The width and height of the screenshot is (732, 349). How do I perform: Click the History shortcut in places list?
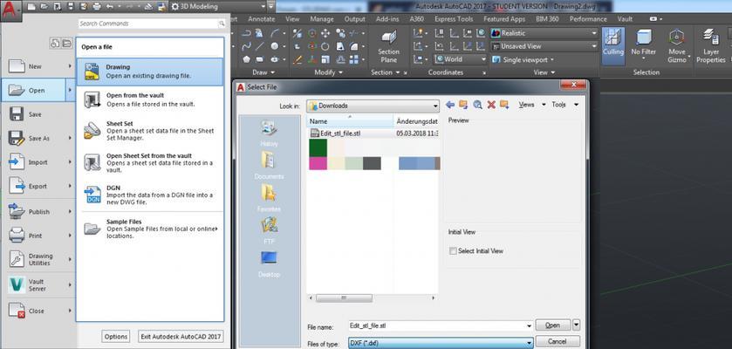click(x=269, y=134)
